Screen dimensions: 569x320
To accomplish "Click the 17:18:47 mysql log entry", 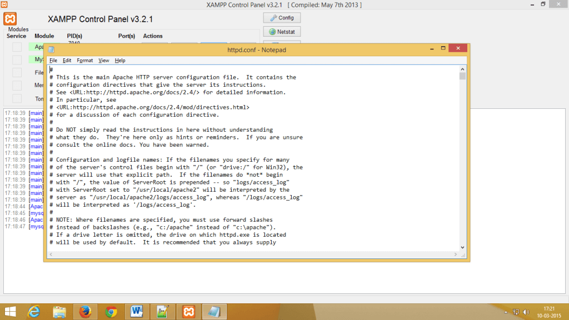I will (24, 227).
